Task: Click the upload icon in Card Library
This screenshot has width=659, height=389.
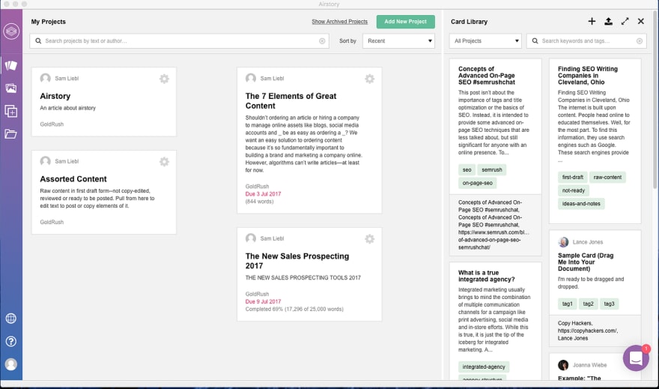Action: tap(608, 22)
